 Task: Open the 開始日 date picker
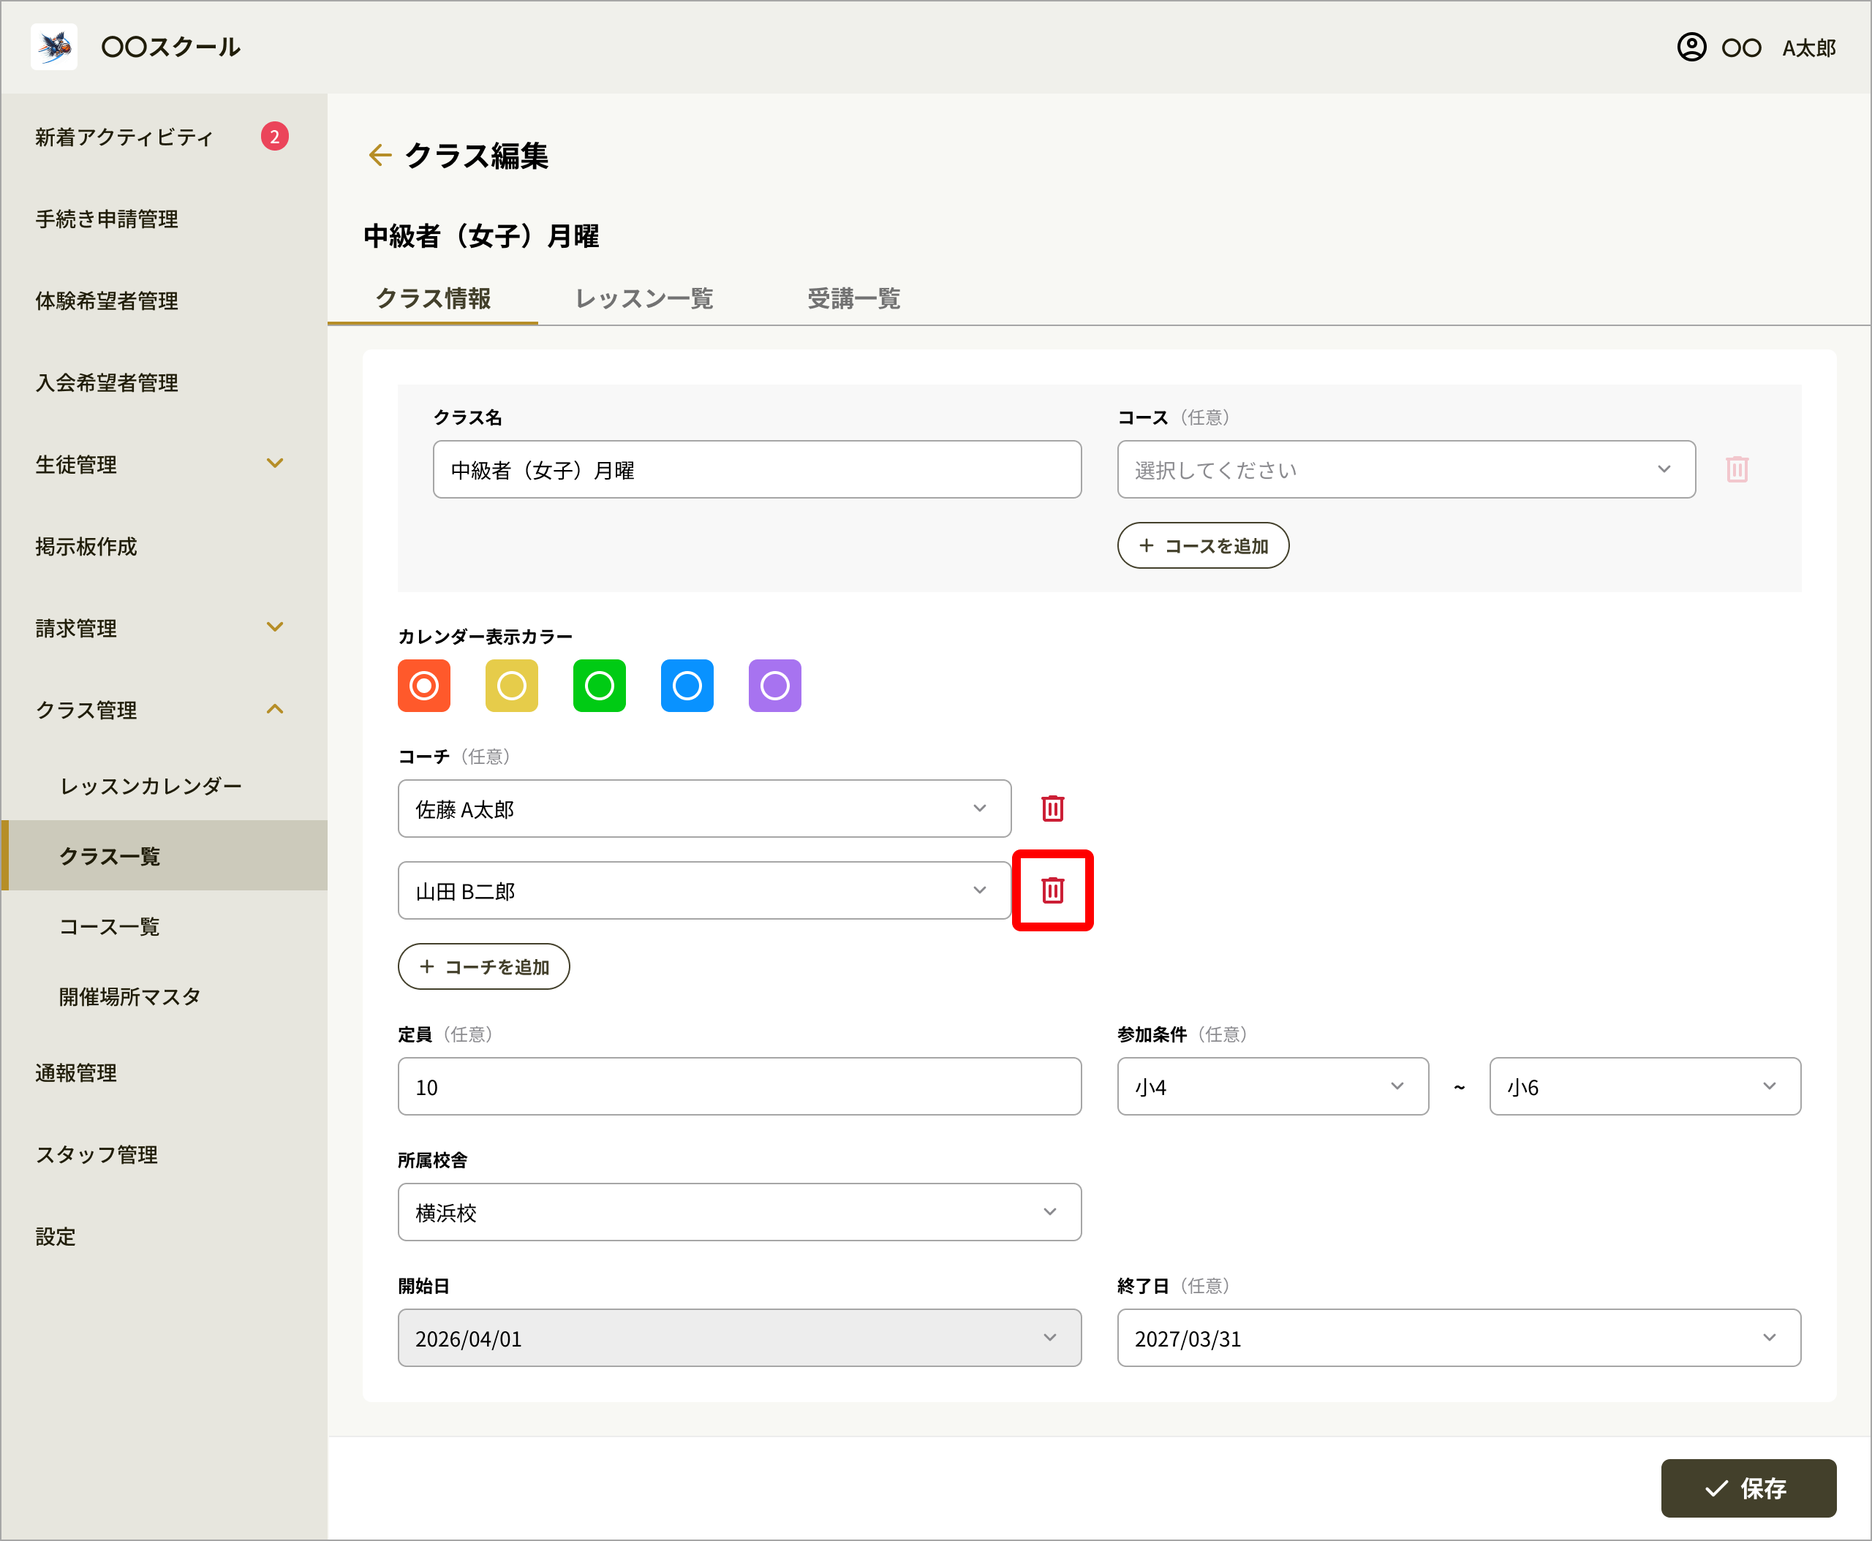tap(739, 1338)
